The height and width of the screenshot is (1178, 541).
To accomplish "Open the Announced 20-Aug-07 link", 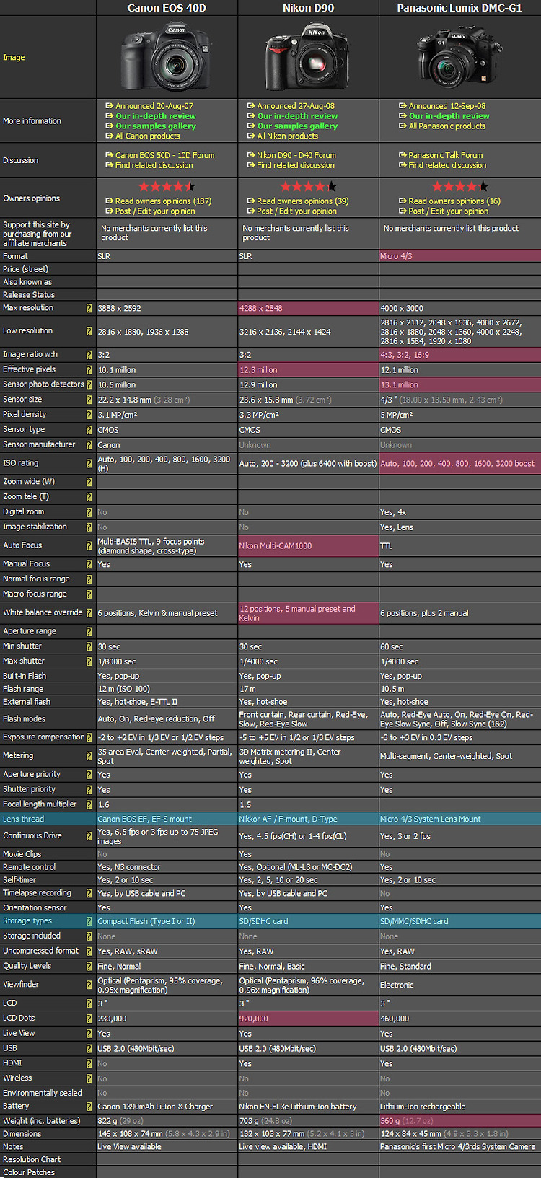I will tap(154, 106).
